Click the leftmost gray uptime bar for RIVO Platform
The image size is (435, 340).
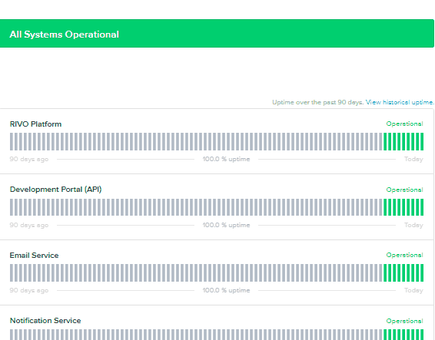[12, 141]
